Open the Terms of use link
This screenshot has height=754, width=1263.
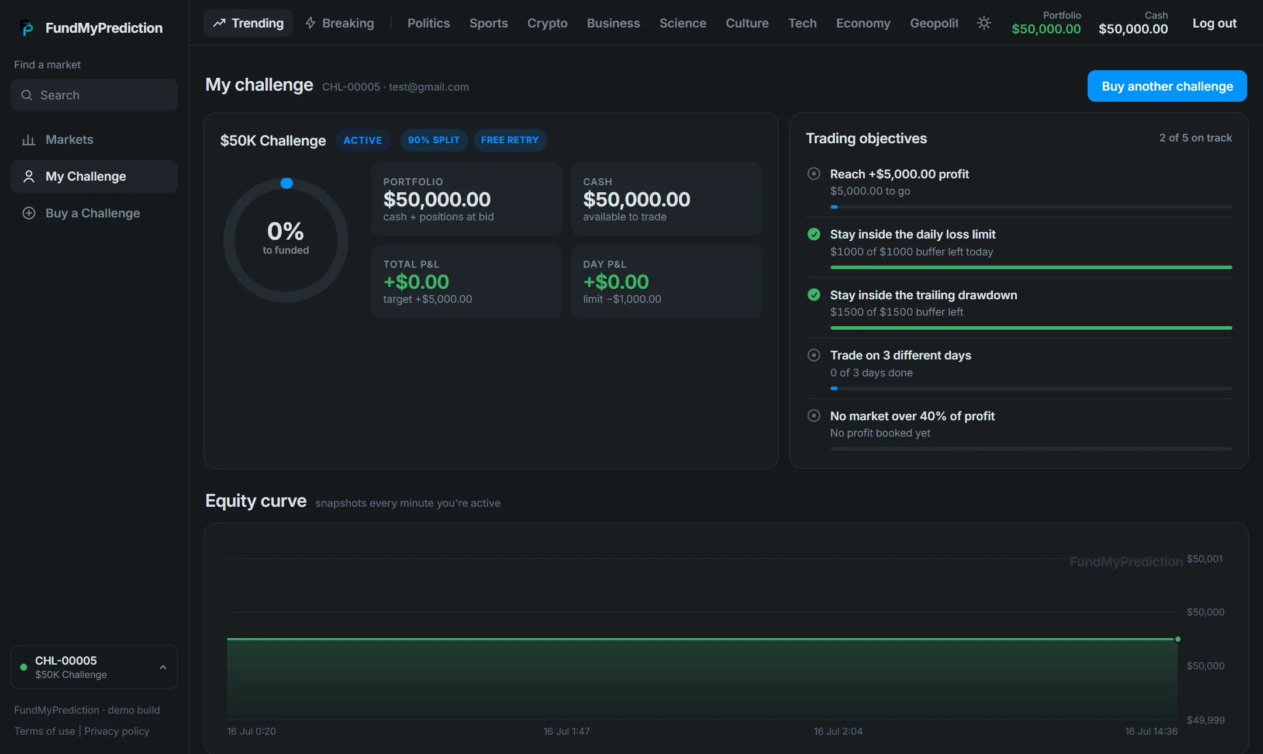(x=44, y=731)
